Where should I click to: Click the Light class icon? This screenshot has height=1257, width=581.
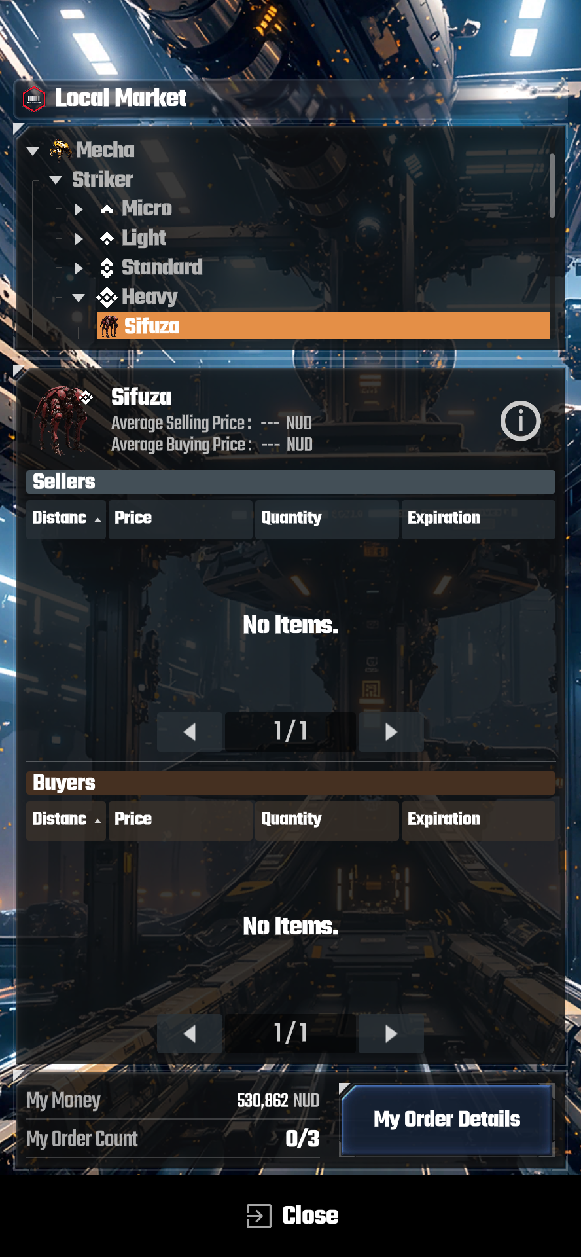point(107,238)
